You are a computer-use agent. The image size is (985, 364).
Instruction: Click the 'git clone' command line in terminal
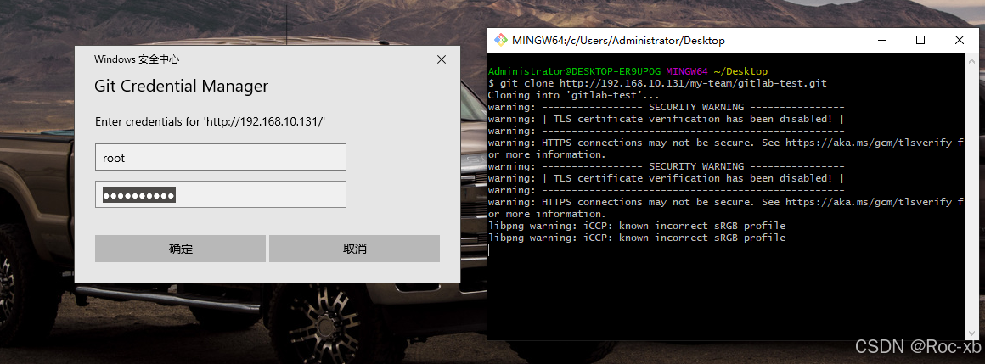[657, 83]
